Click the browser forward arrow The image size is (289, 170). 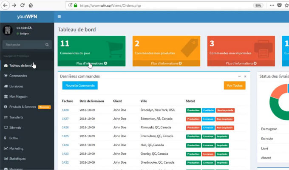click(x=14, y=6)
